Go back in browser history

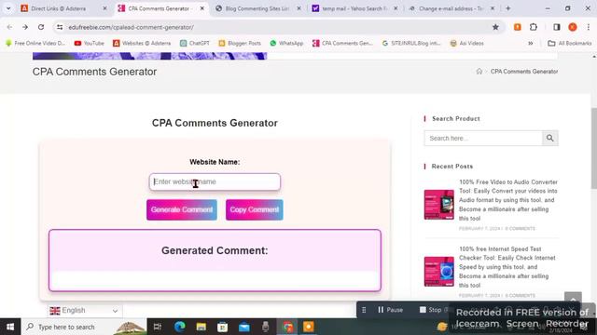(9, 27)
